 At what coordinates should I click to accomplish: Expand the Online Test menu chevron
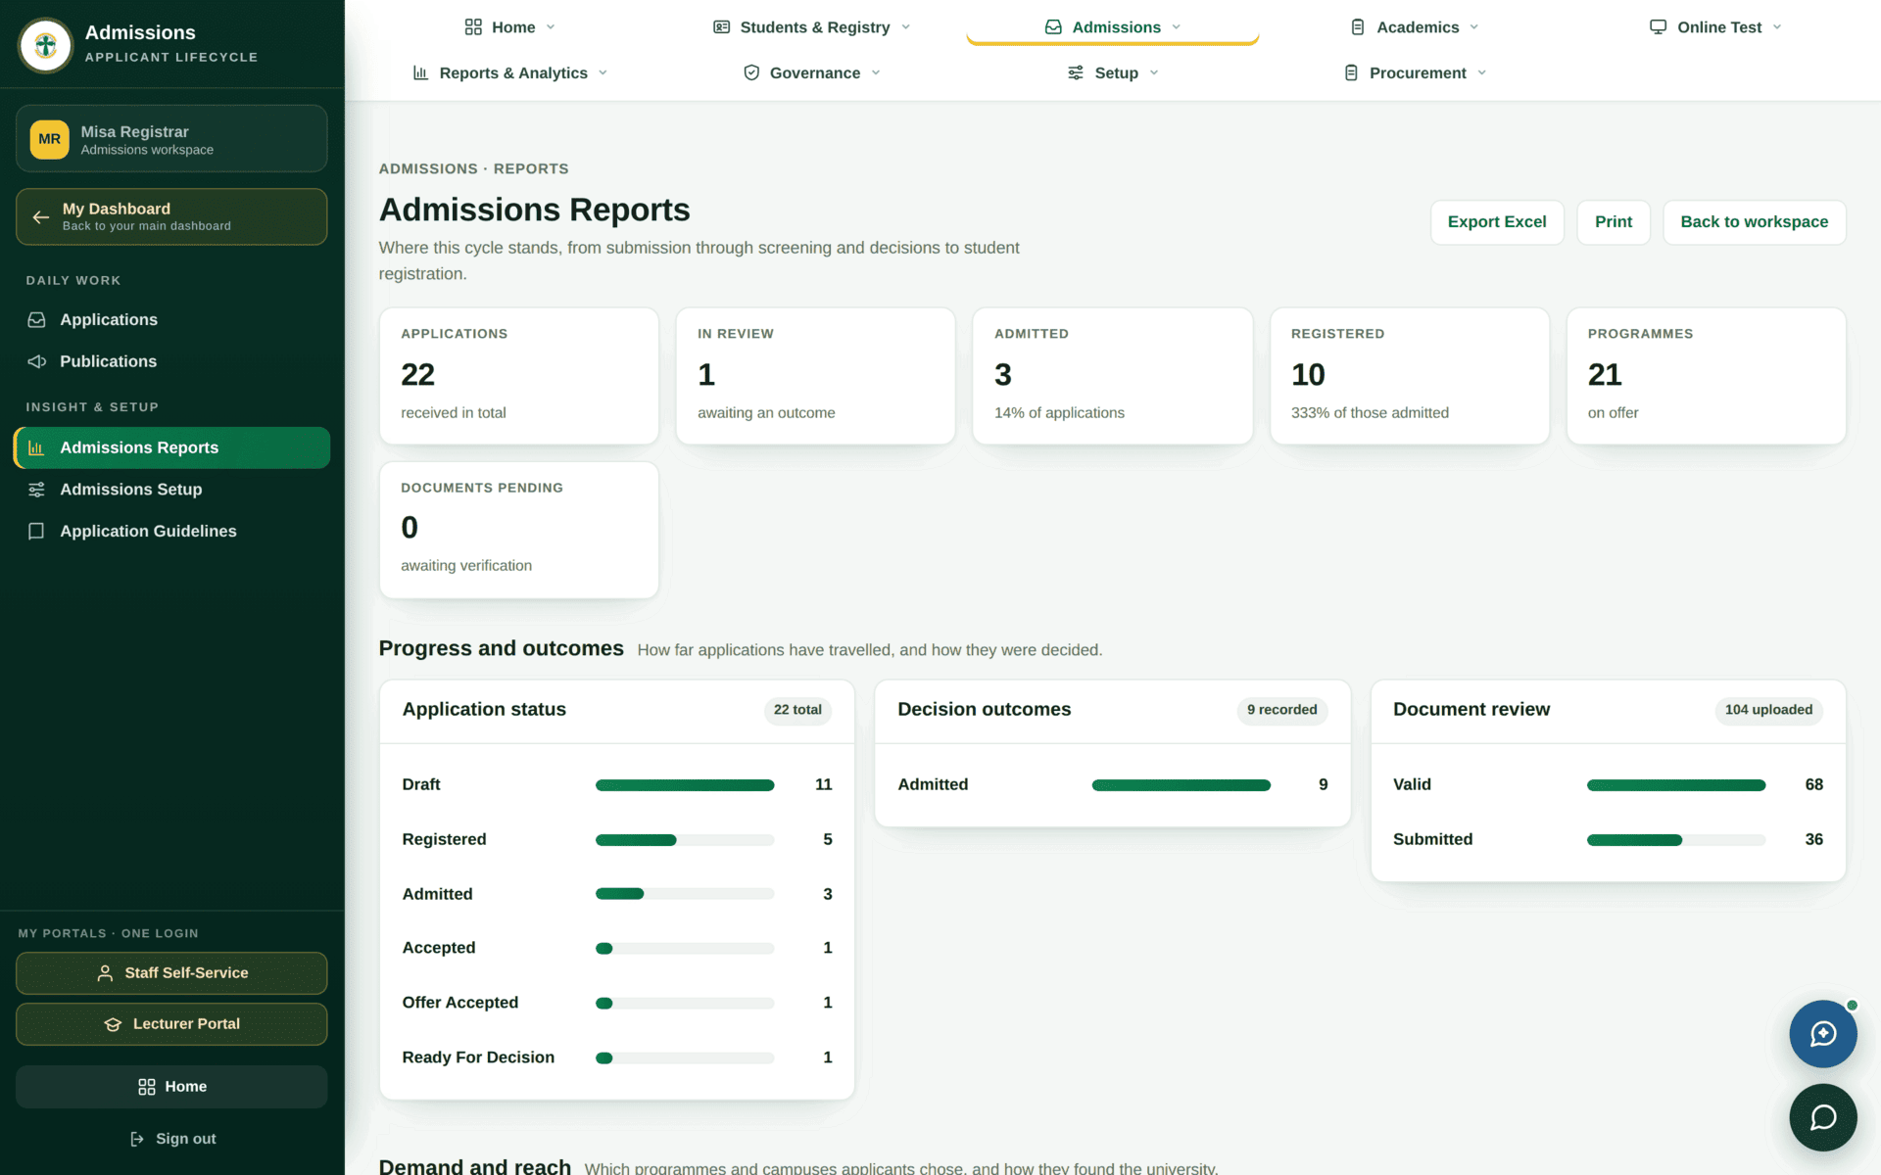[1777, 27]
